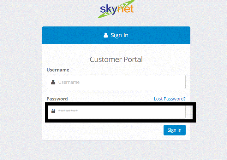Click the skynet logo at top
Screen dimensions: 227x160
point(117,9)
